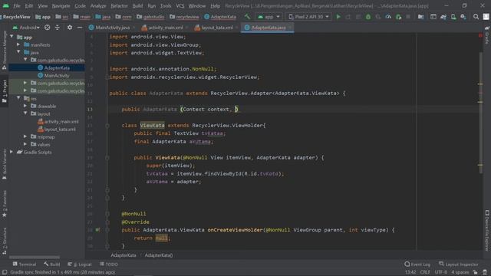Screen dimensions: 491x276
Task: Click the disabled Stop button in toolbar
Action: pos(408,17)
